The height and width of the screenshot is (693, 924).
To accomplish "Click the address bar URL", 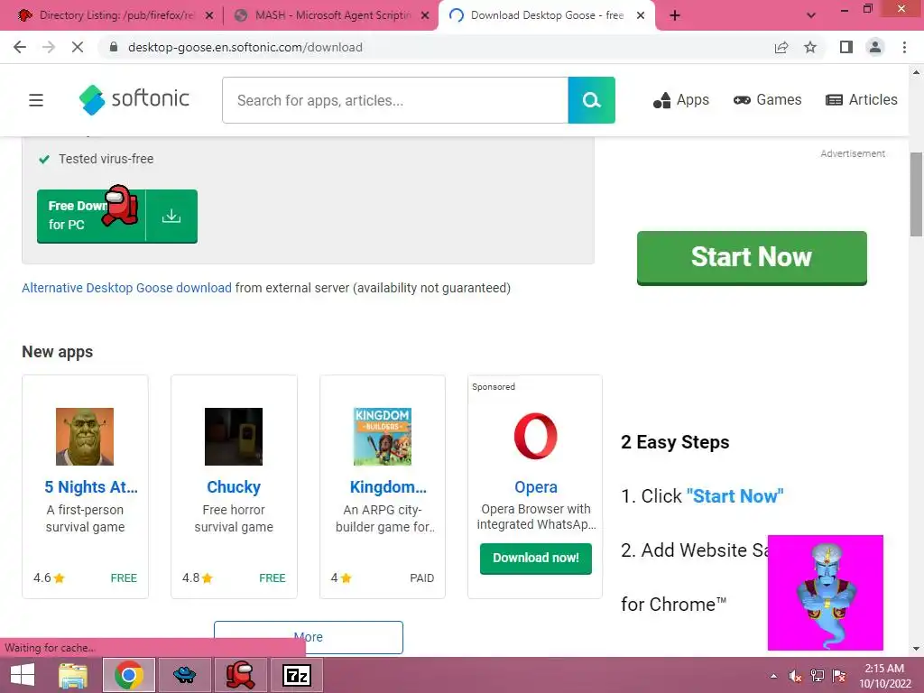I will (245, 47).
